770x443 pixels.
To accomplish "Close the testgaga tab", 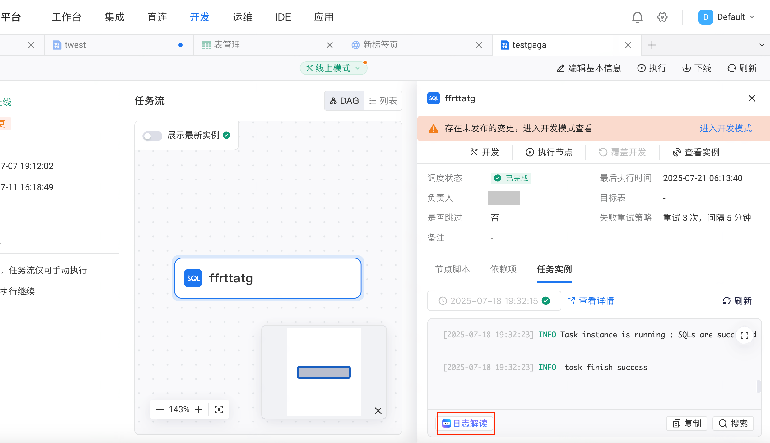I will (x=628, y=45).
